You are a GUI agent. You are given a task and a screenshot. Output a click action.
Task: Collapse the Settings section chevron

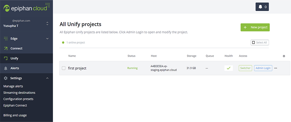click(x=47, y=78)
